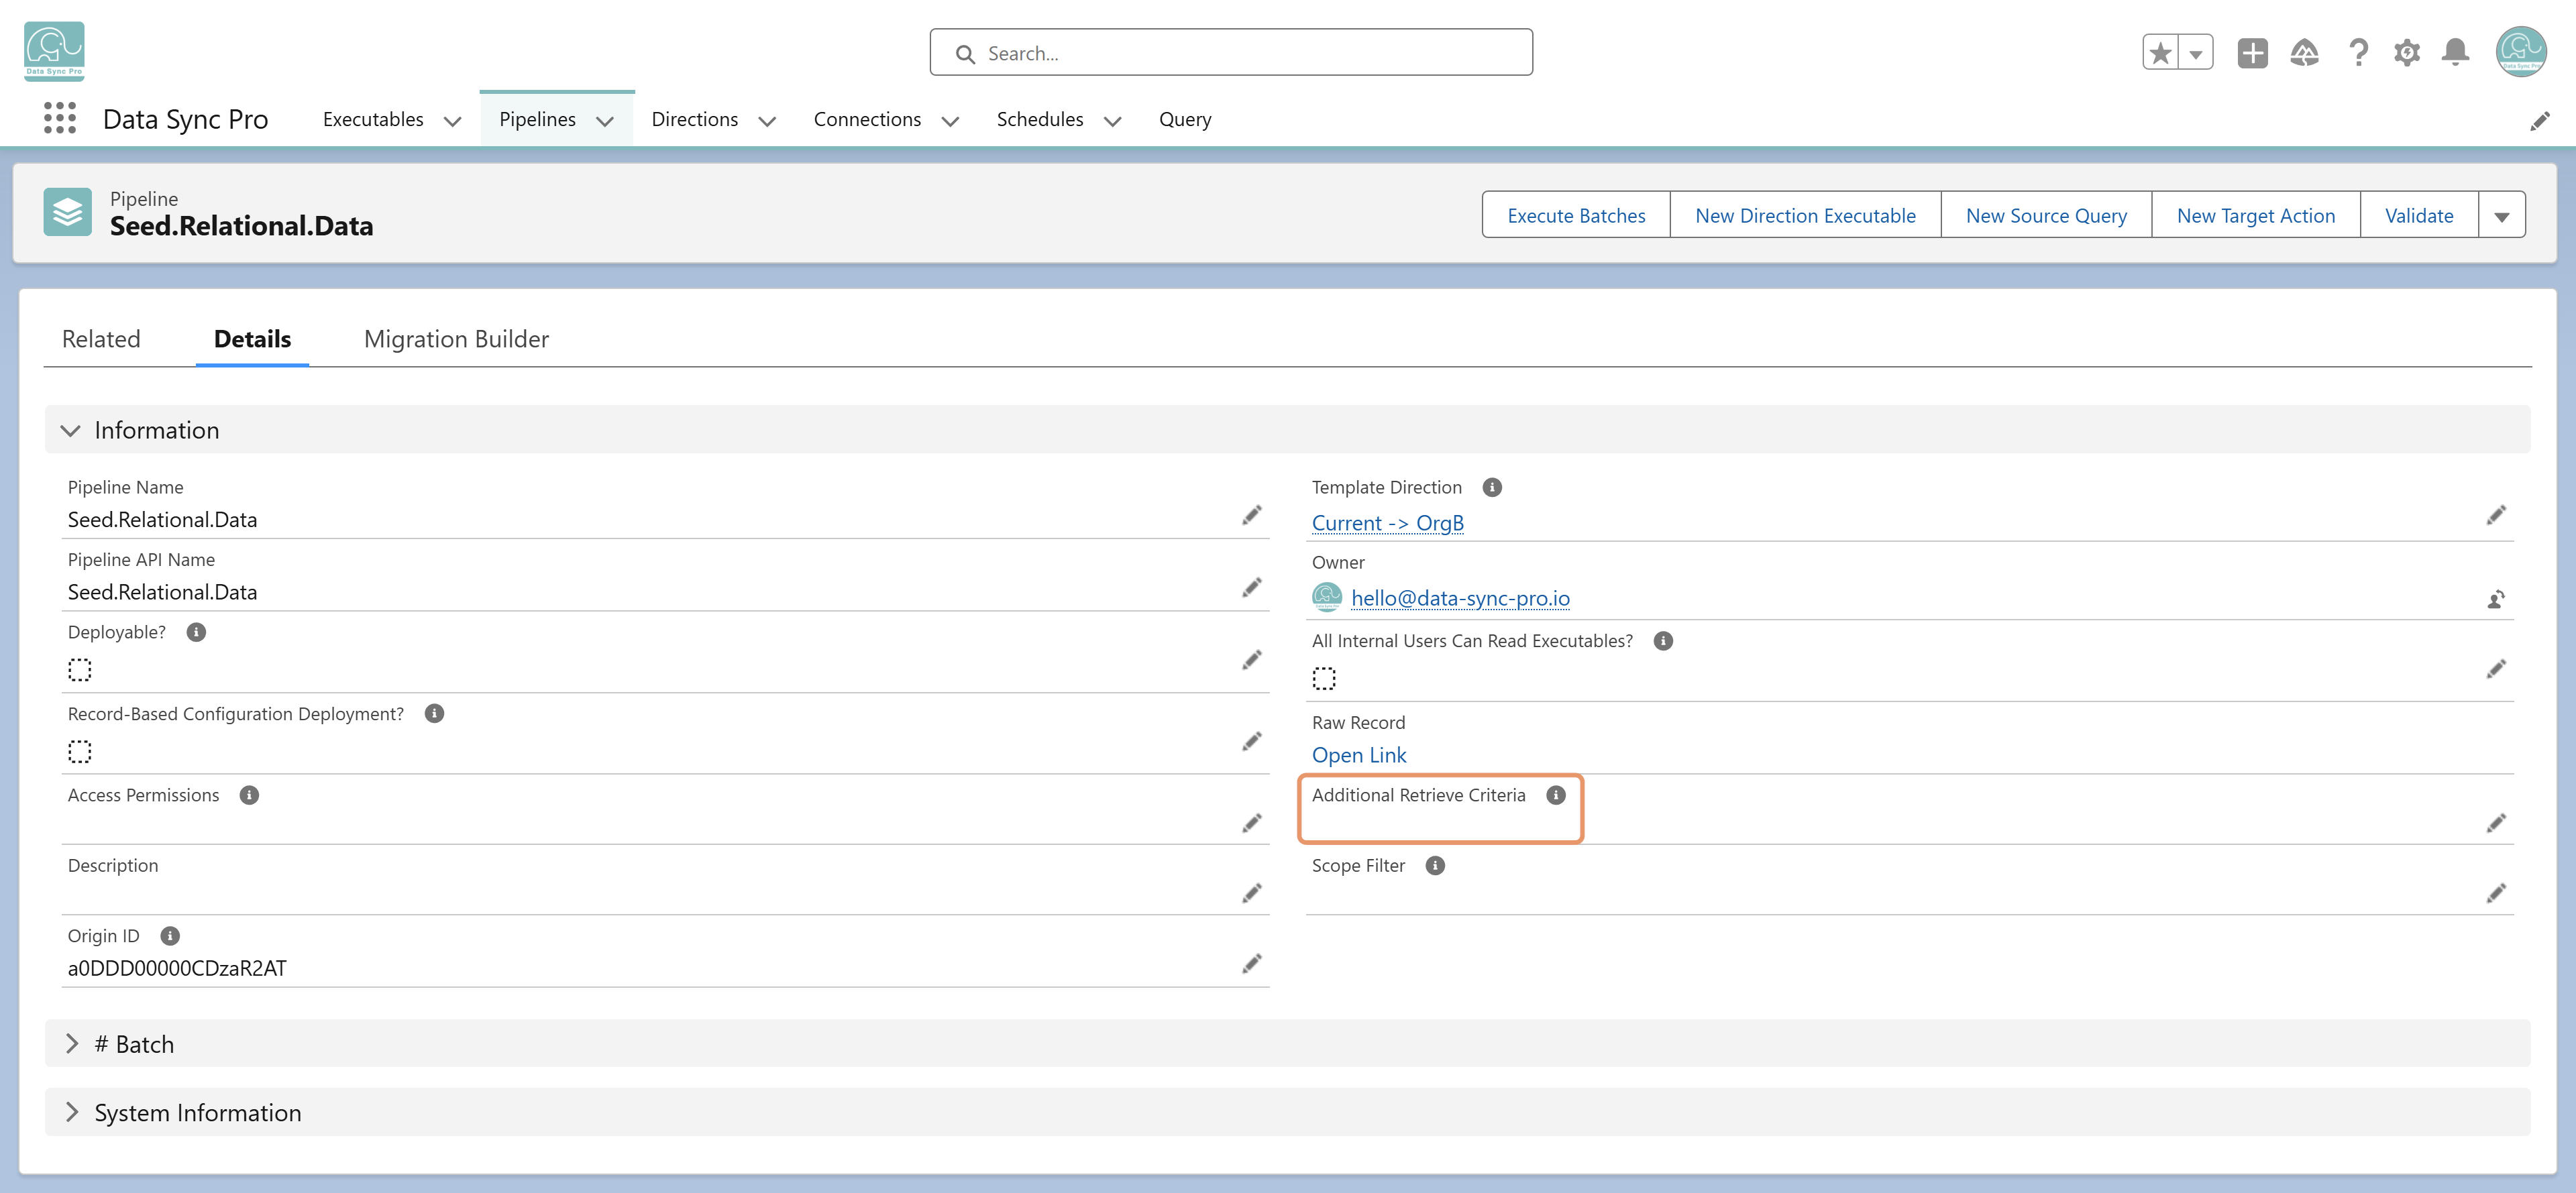The image size is (2576, 1193).
Task: Go to the Query nav tab
Action: pos(1185,119)
